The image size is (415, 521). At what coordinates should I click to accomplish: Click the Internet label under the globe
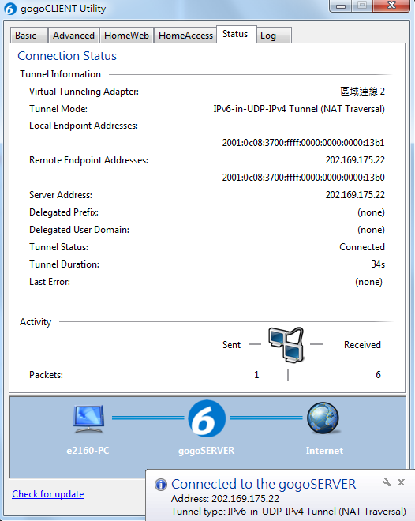(x=325, y=451)
